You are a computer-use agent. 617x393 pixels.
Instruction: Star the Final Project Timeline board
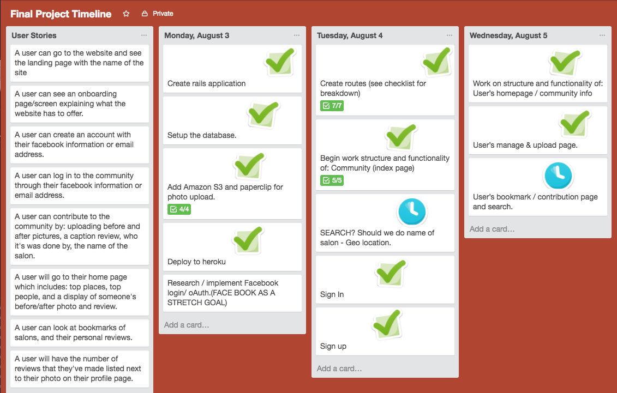point(126,14)
